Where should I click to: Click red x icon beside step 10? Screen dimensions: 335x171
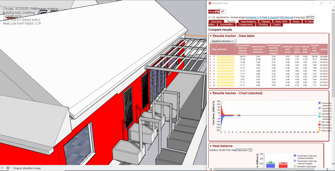(210, 85)
